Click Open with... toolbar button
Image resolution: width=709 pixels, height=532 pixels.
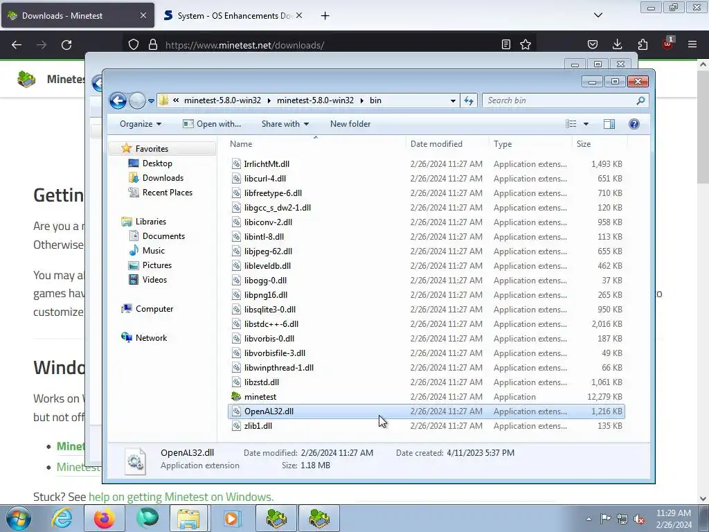[212, 124]
